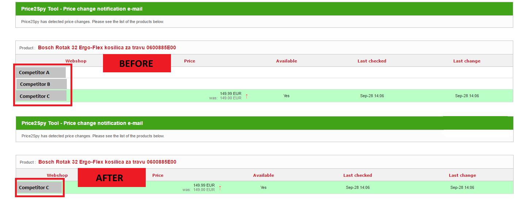Click the 149.99 EUR price in the lower table
This screenshot has width=526, height=206.
click(x=204, y=185)
